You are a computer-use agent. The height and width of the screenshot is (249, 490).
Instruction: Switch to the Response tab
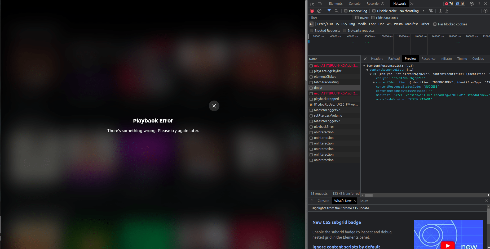coord(428,58)
